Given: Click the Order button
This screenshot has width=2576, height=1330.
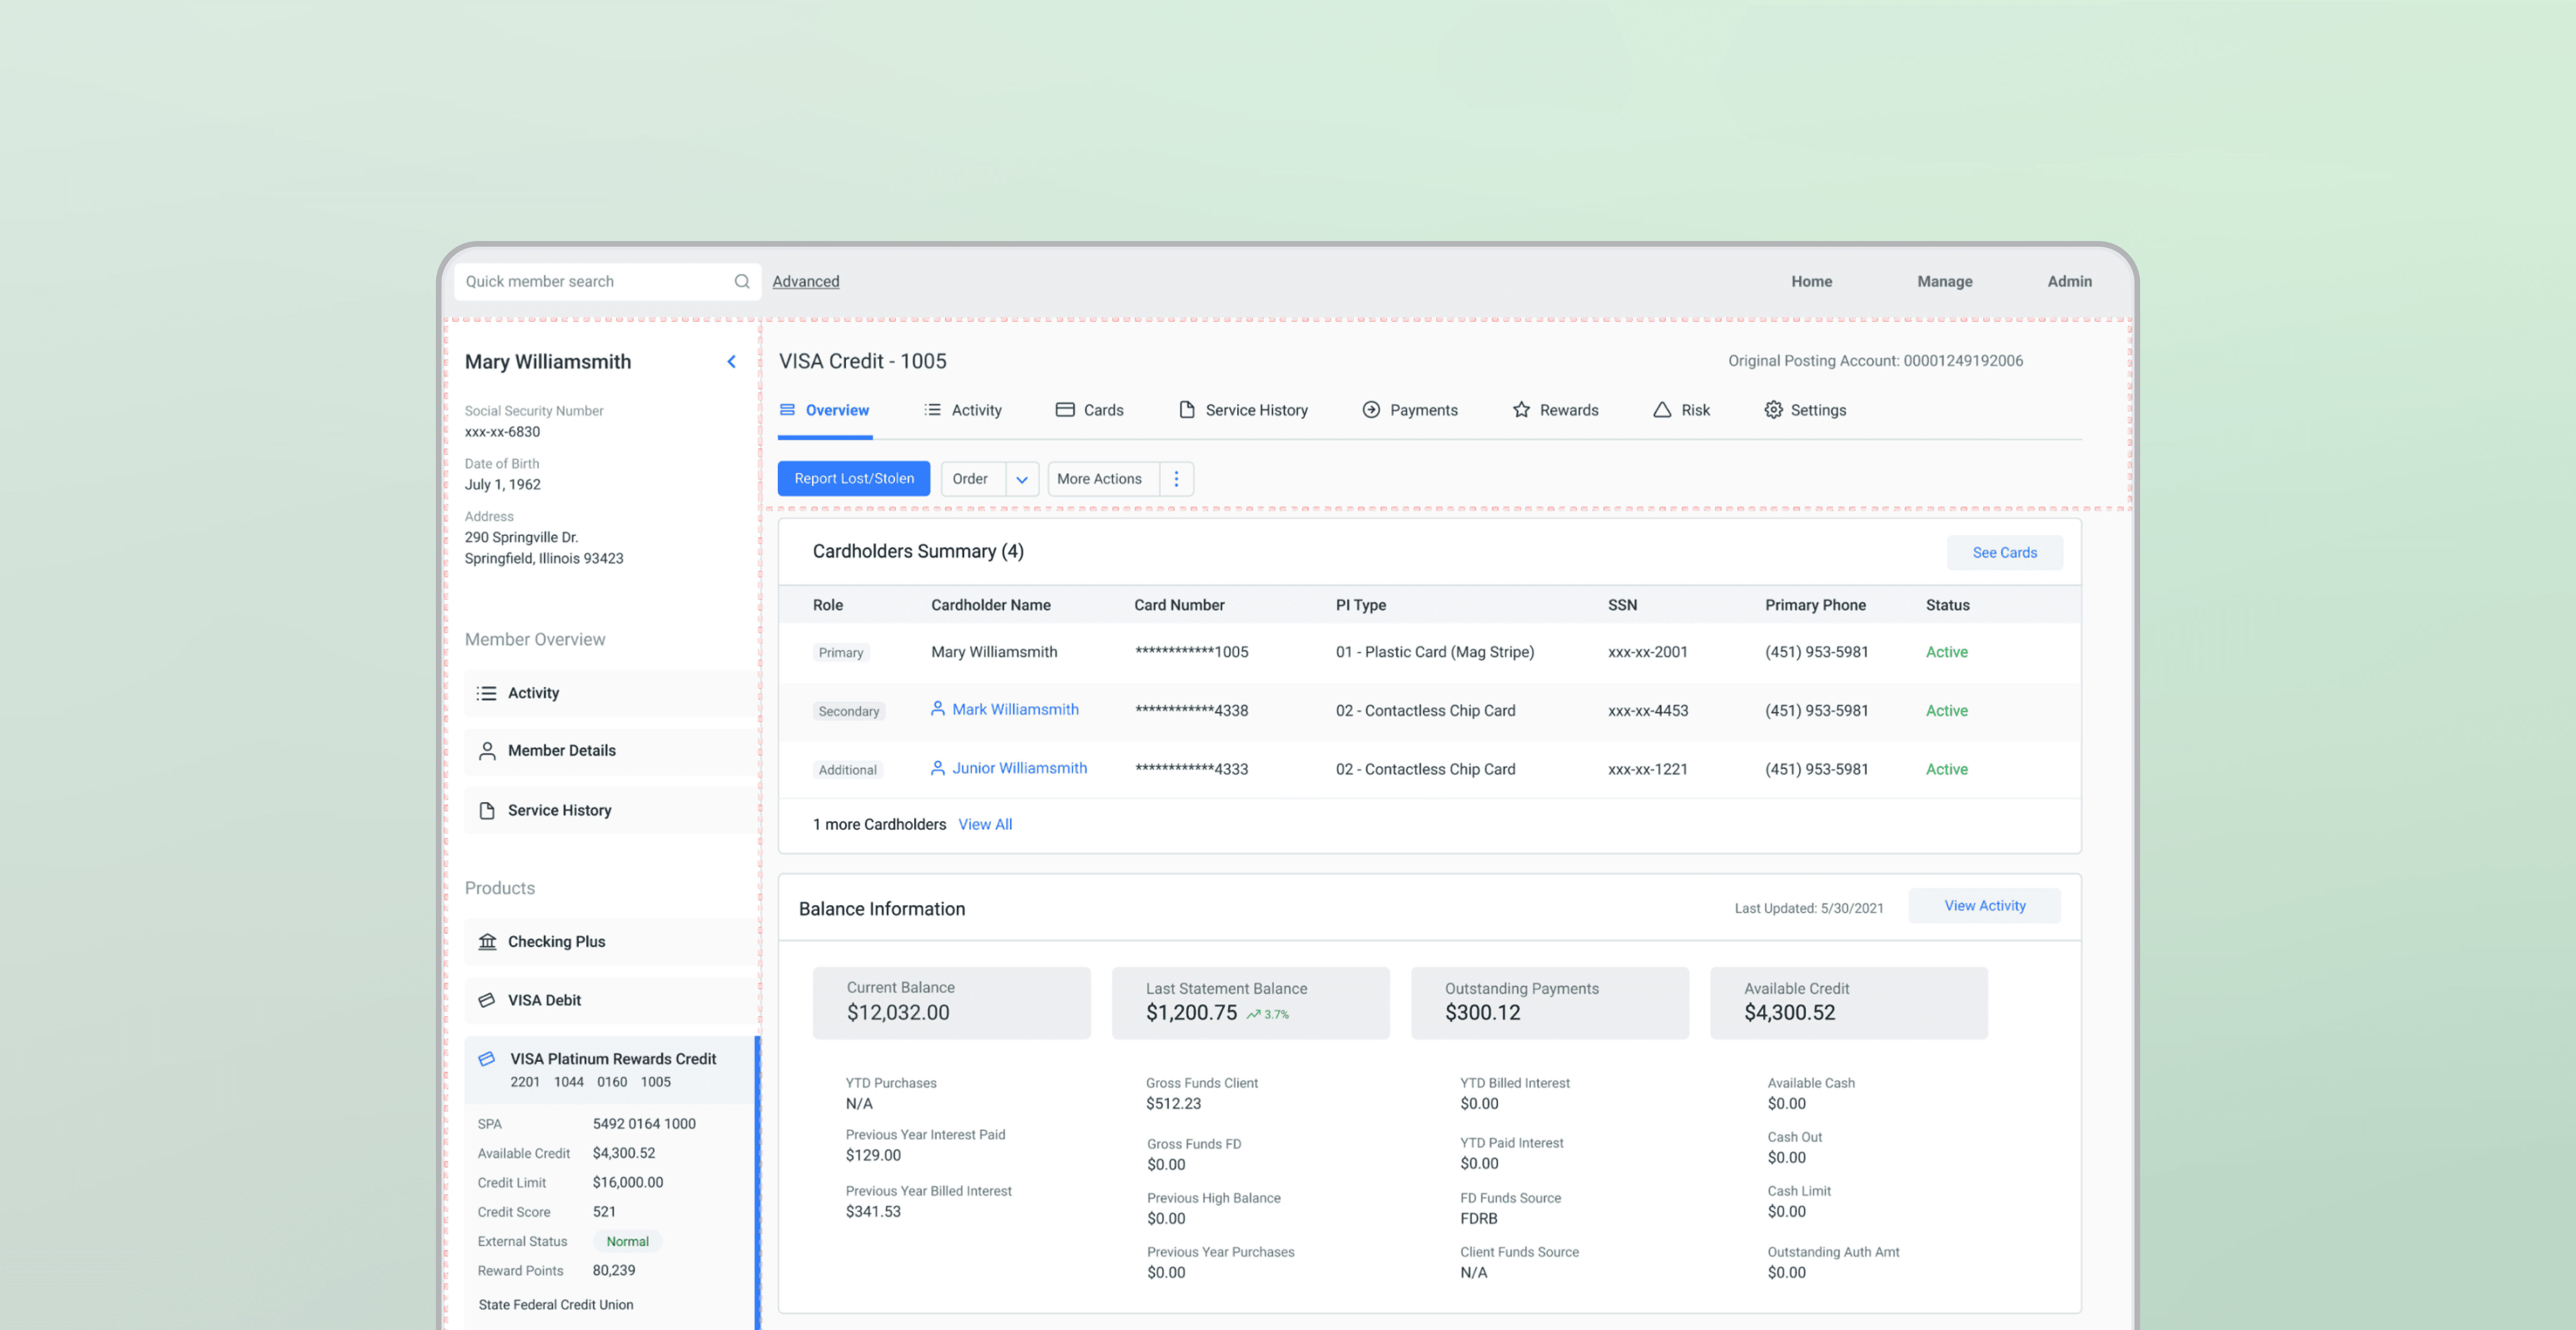Looking at the screenshot, I should (x=973, y=479).
